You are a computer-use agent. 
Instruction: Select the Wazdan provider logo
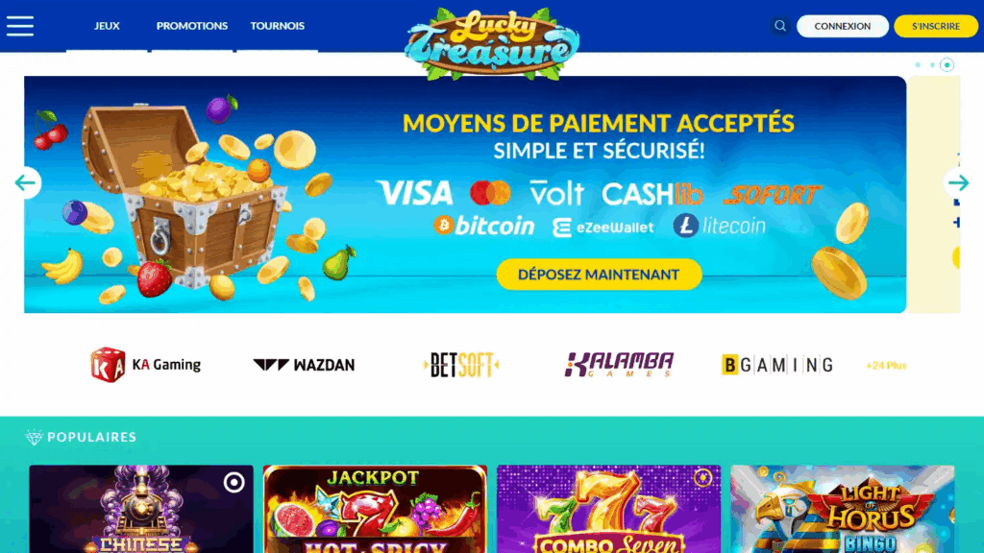click(304, 365)
